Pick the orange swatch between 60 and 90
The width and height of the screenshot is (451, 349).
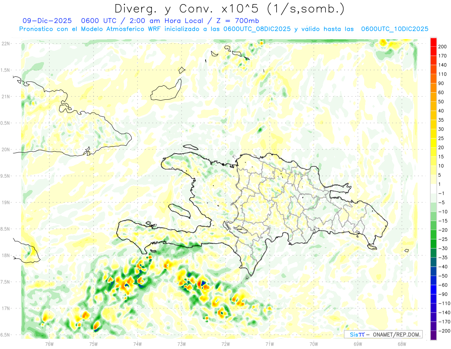tap(433, 88)
